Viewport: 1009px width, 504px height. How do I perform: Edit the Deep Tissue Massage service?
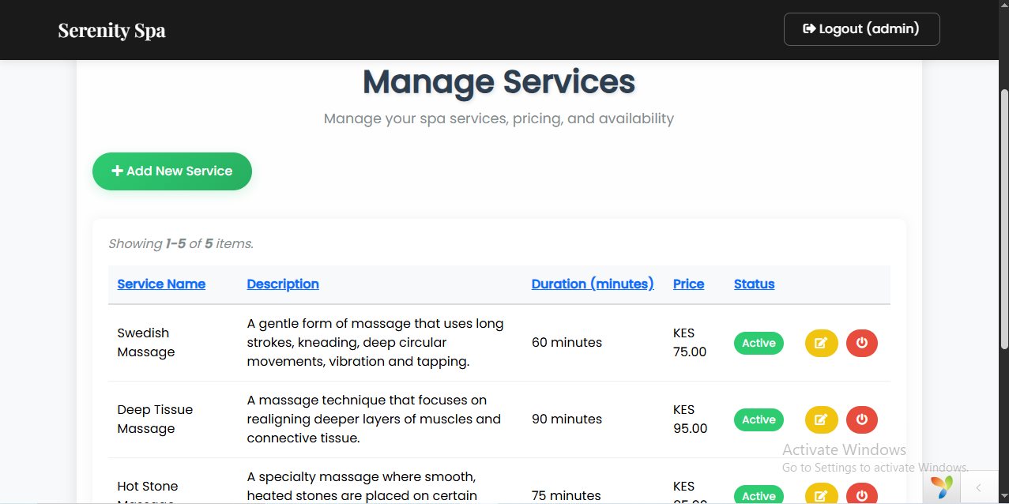821,419
